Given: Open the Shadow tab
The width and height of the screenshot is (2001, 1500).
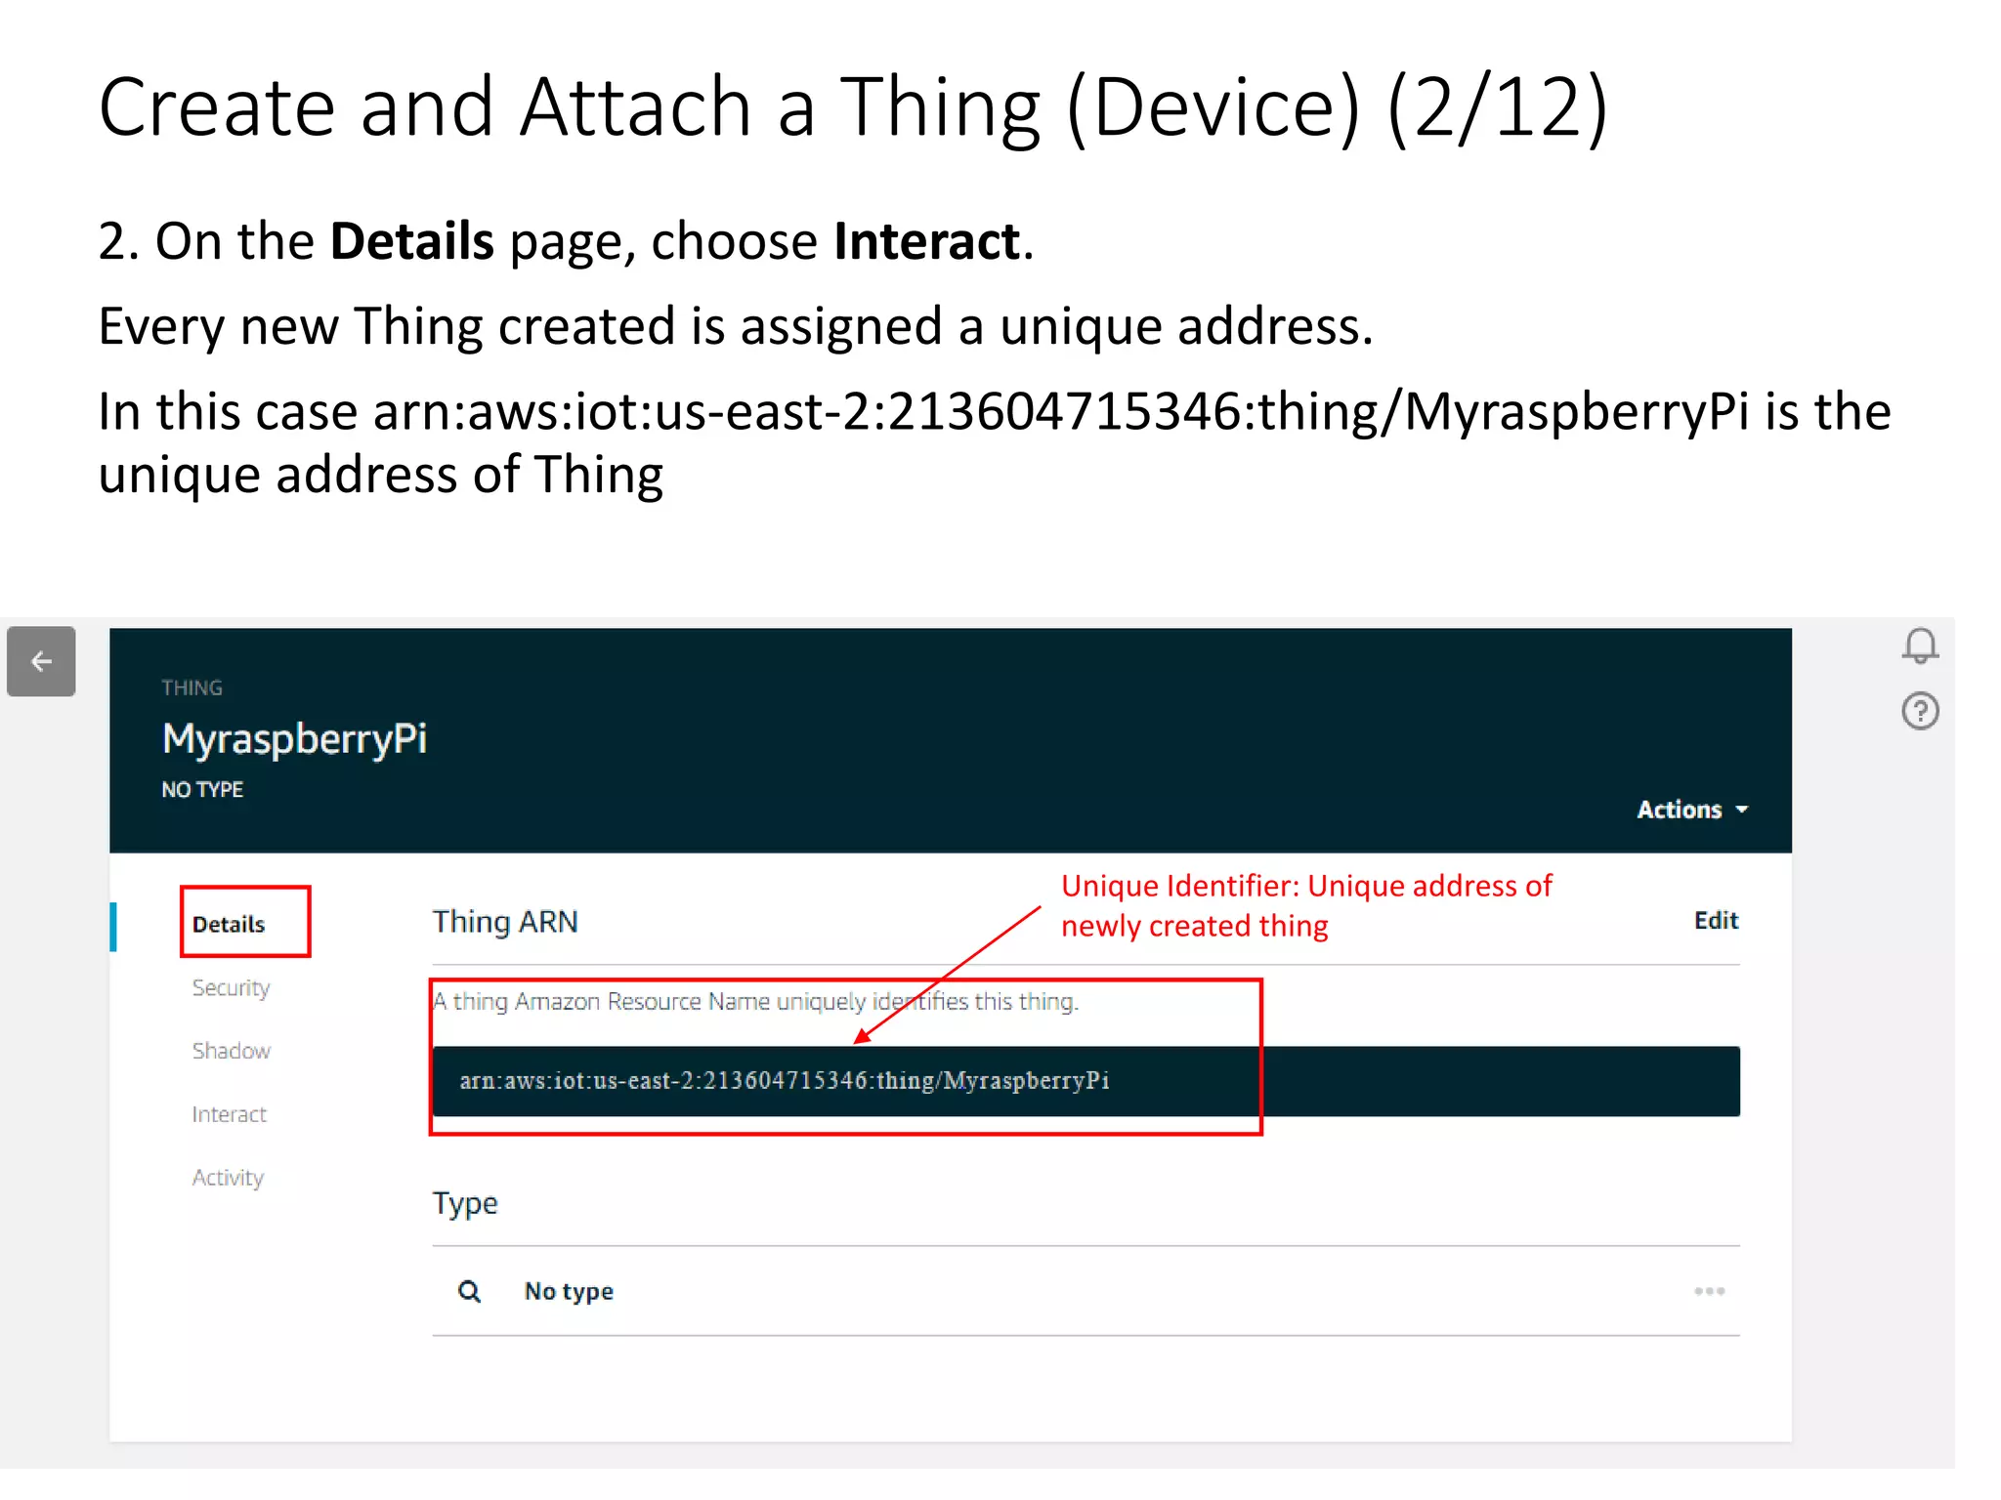Looking at the screenshot, I should point(231,1051).
